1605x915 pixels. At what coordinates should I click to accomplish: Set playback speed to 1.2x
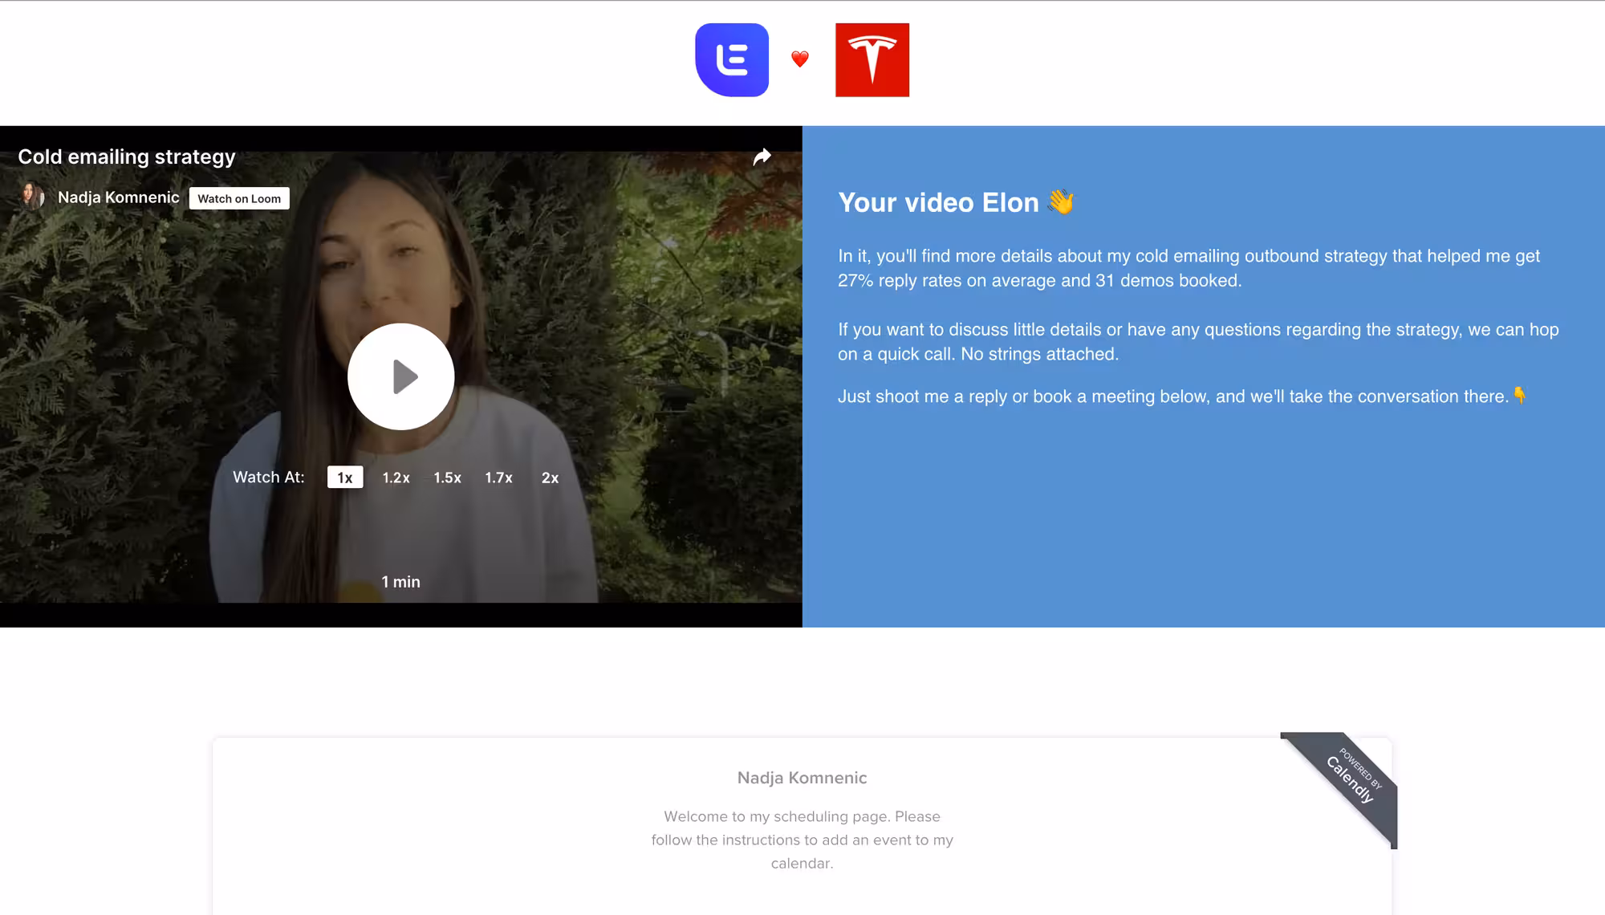[396, 478]
